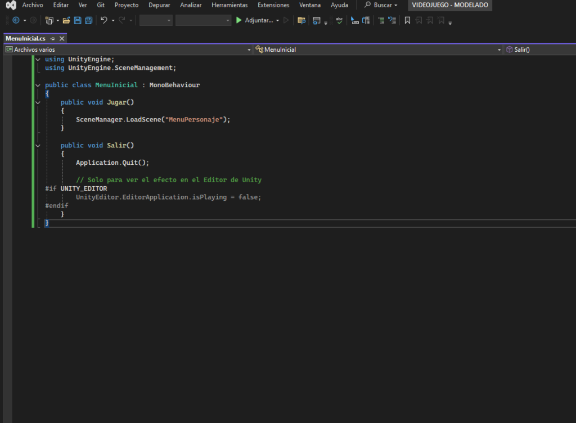Open the Proyecto menu
Viewport: 576px width, 423px height.
coord(127,5)
